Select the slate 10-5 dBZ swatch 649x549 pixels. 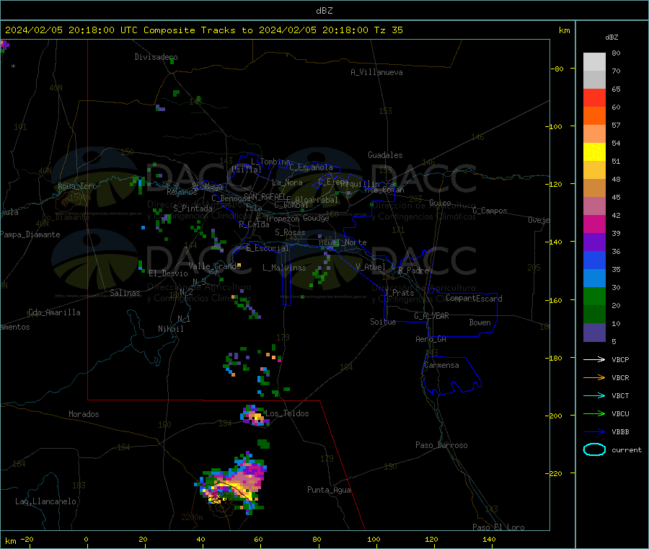pyautogui.click(x=594, y=332)
